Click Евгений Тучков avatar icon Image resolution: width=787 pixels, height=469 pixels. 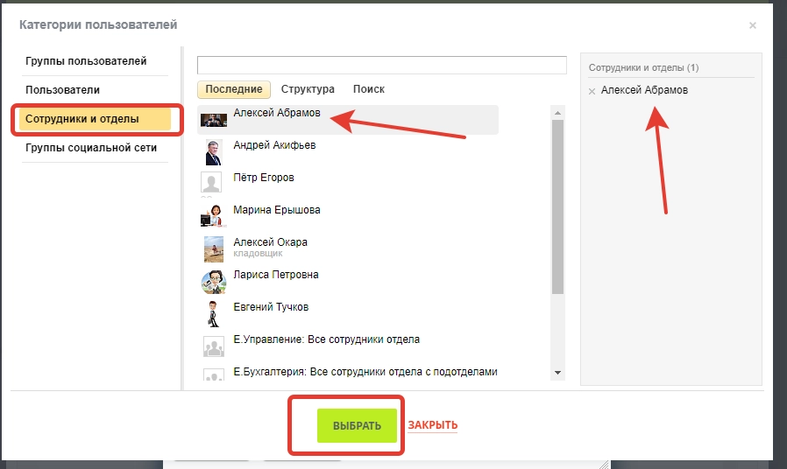pyautogui.click(x=212, y=313)
